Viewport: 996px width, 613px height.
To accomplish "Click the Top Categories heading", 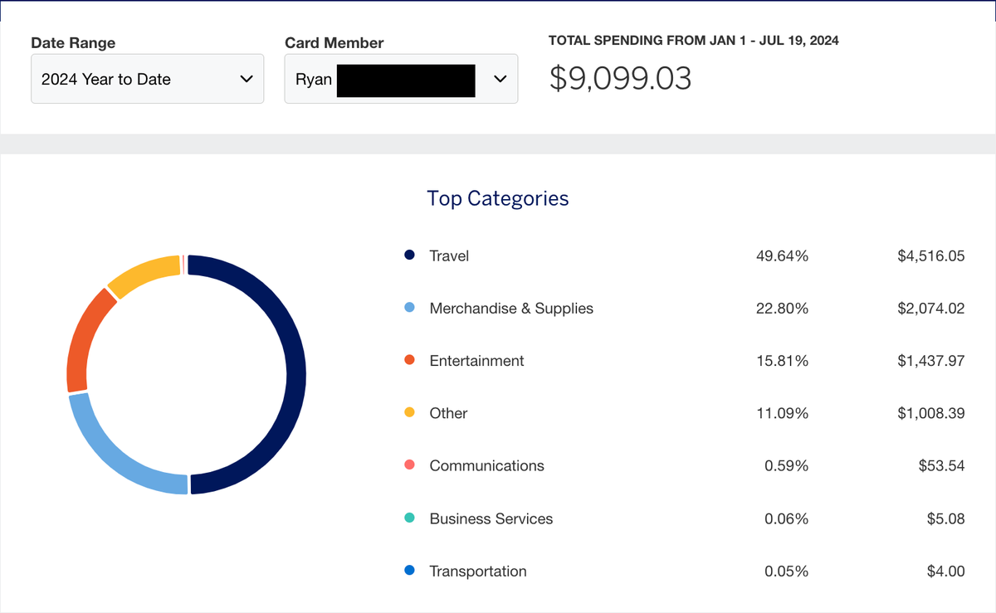I will pyautogui.click(x=497, y=198).
